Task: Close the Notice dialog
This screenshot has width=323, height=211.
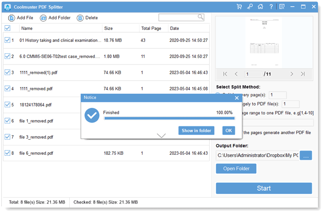Action: 237,98
